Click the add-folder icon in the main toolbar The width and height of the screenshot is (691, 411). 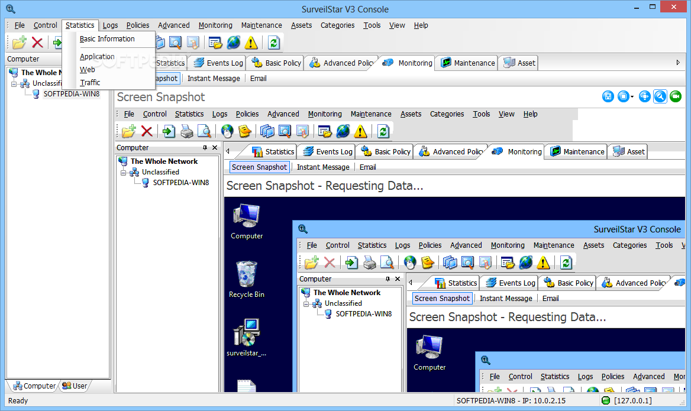point(20,43)
